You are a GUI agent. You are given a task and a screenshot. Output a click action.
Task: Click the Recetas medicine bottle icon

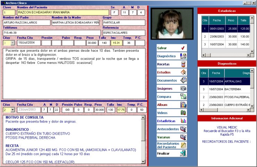click(183, 64)
